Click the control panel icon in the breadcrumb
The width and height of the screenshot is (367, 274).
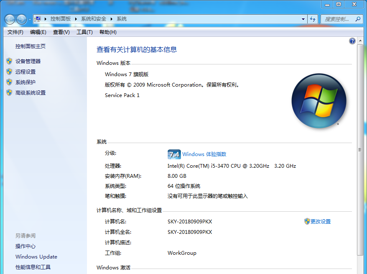(x=39, y=19)
